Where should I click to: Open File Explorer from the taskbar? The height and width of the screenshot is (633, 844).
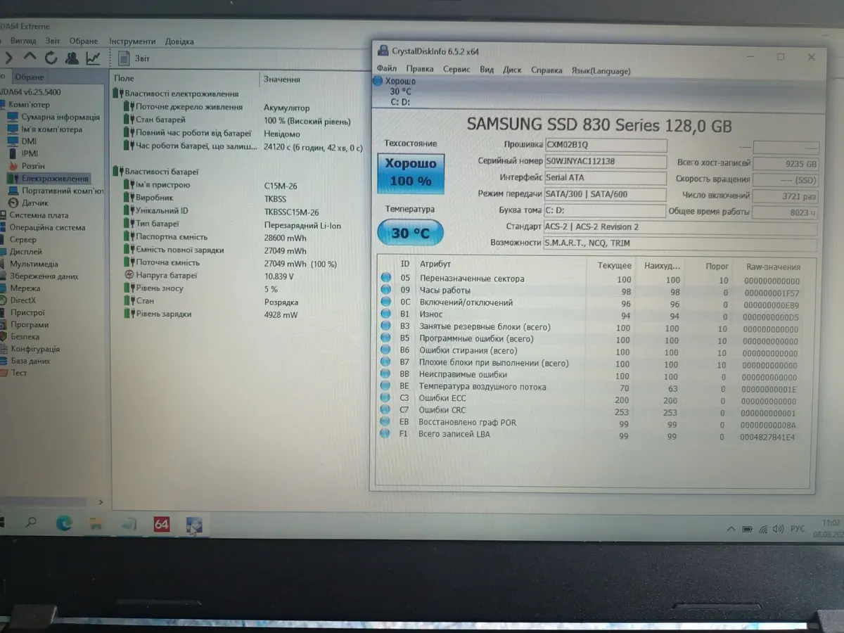tap(96, 524)
